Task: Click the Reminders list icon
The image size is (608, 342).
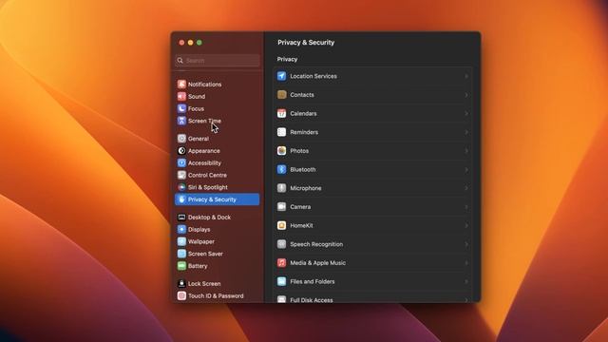Action: [x=281, y=132]
